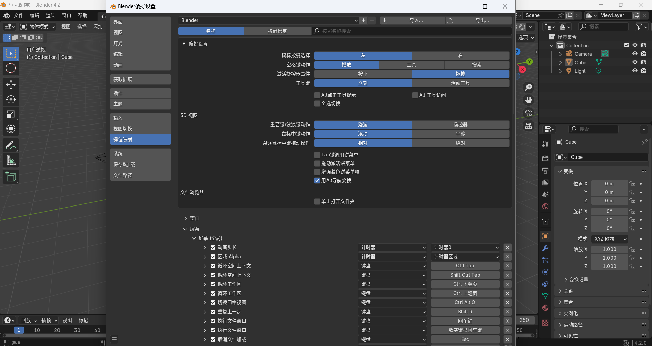Screen dimensions: 652x346
Task: Open the 插件 preferences tab
Action: pyautogui.click(x=140, y=93)
